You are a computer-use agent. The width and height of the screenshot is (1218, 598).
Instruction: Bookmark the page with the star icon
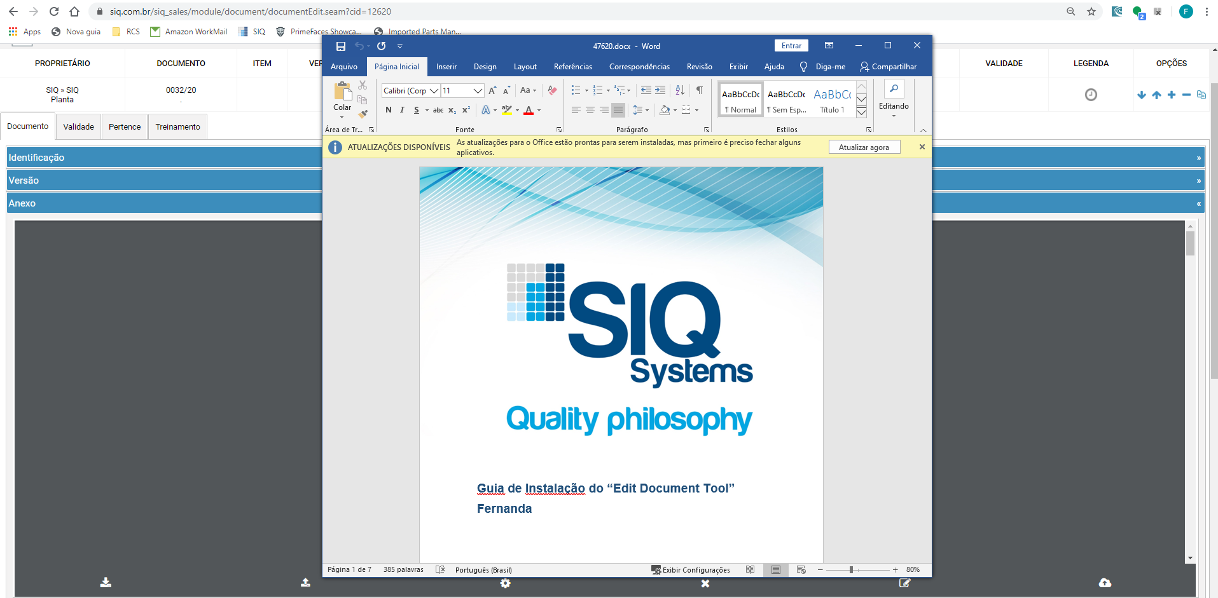[1091, 11]
